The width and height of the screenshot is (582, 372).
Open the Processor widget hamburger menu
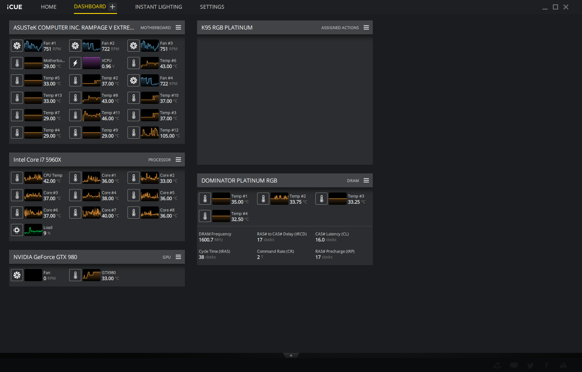(178, 159)
